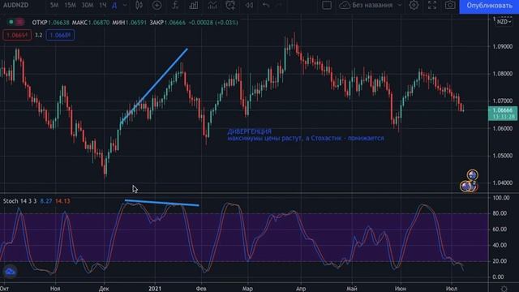Click the economic event flag icons near Июл
The width and height of the screenshot is (519, 292).
click(x=469, y=181)
